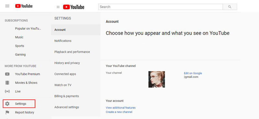Click the YouTube logo in left sidebar

click(x=24, y=6)
